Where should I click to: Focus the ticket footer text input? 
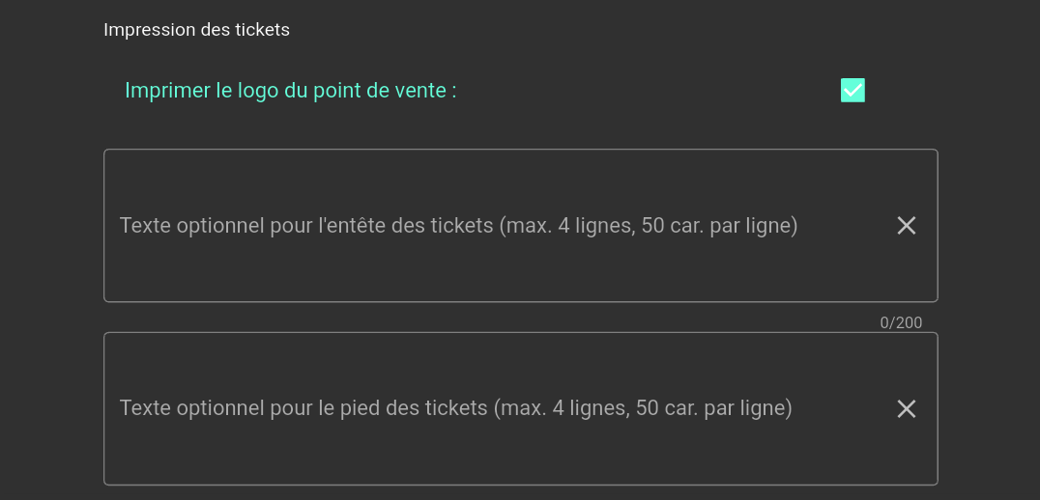tap(483, 409)
